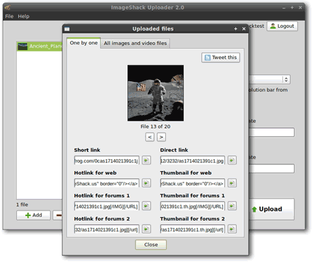Copy the Thumbnail for forums 2 code
Screen dimensions: 315x262
pyautogui.click(x=232, y=230)
